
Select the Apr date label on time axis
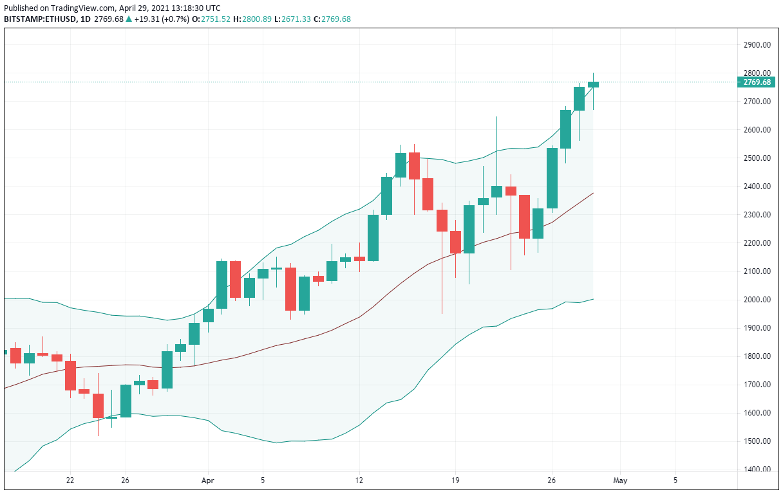[x=207, y=480]
